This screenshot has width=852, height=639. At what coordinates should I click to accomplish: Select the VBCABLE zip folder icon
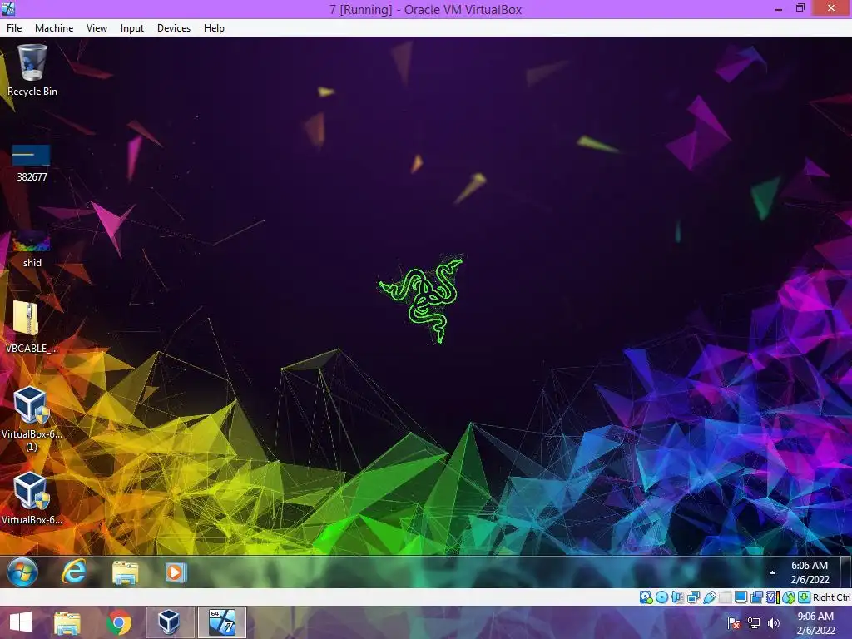tap(32, 327)
